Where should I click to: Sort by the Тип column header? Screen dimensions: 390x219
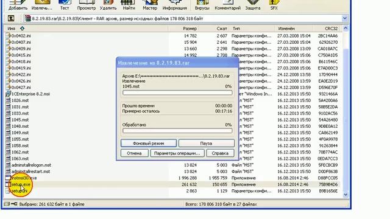pyautogui.click(x=236, y=29)
